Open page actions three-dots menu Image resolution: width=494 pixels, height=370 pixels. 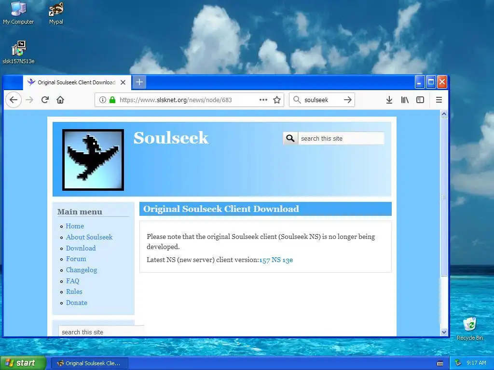263,100
